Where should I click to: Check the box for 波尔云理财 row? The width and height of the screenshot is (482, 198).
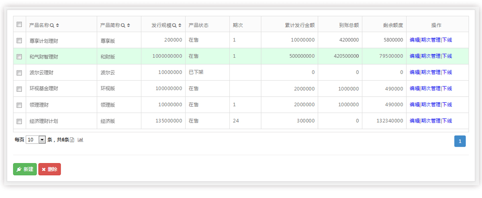[19, 73]
